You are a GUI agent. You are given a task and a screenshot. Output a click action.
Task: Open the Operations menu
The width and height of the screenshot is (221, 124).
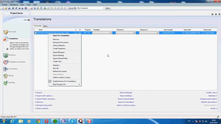coord(14,4)
